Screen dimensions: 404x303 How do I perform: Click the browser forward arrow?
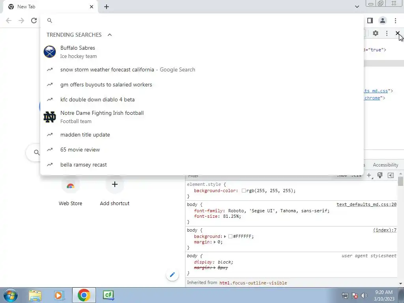(21, 21)
